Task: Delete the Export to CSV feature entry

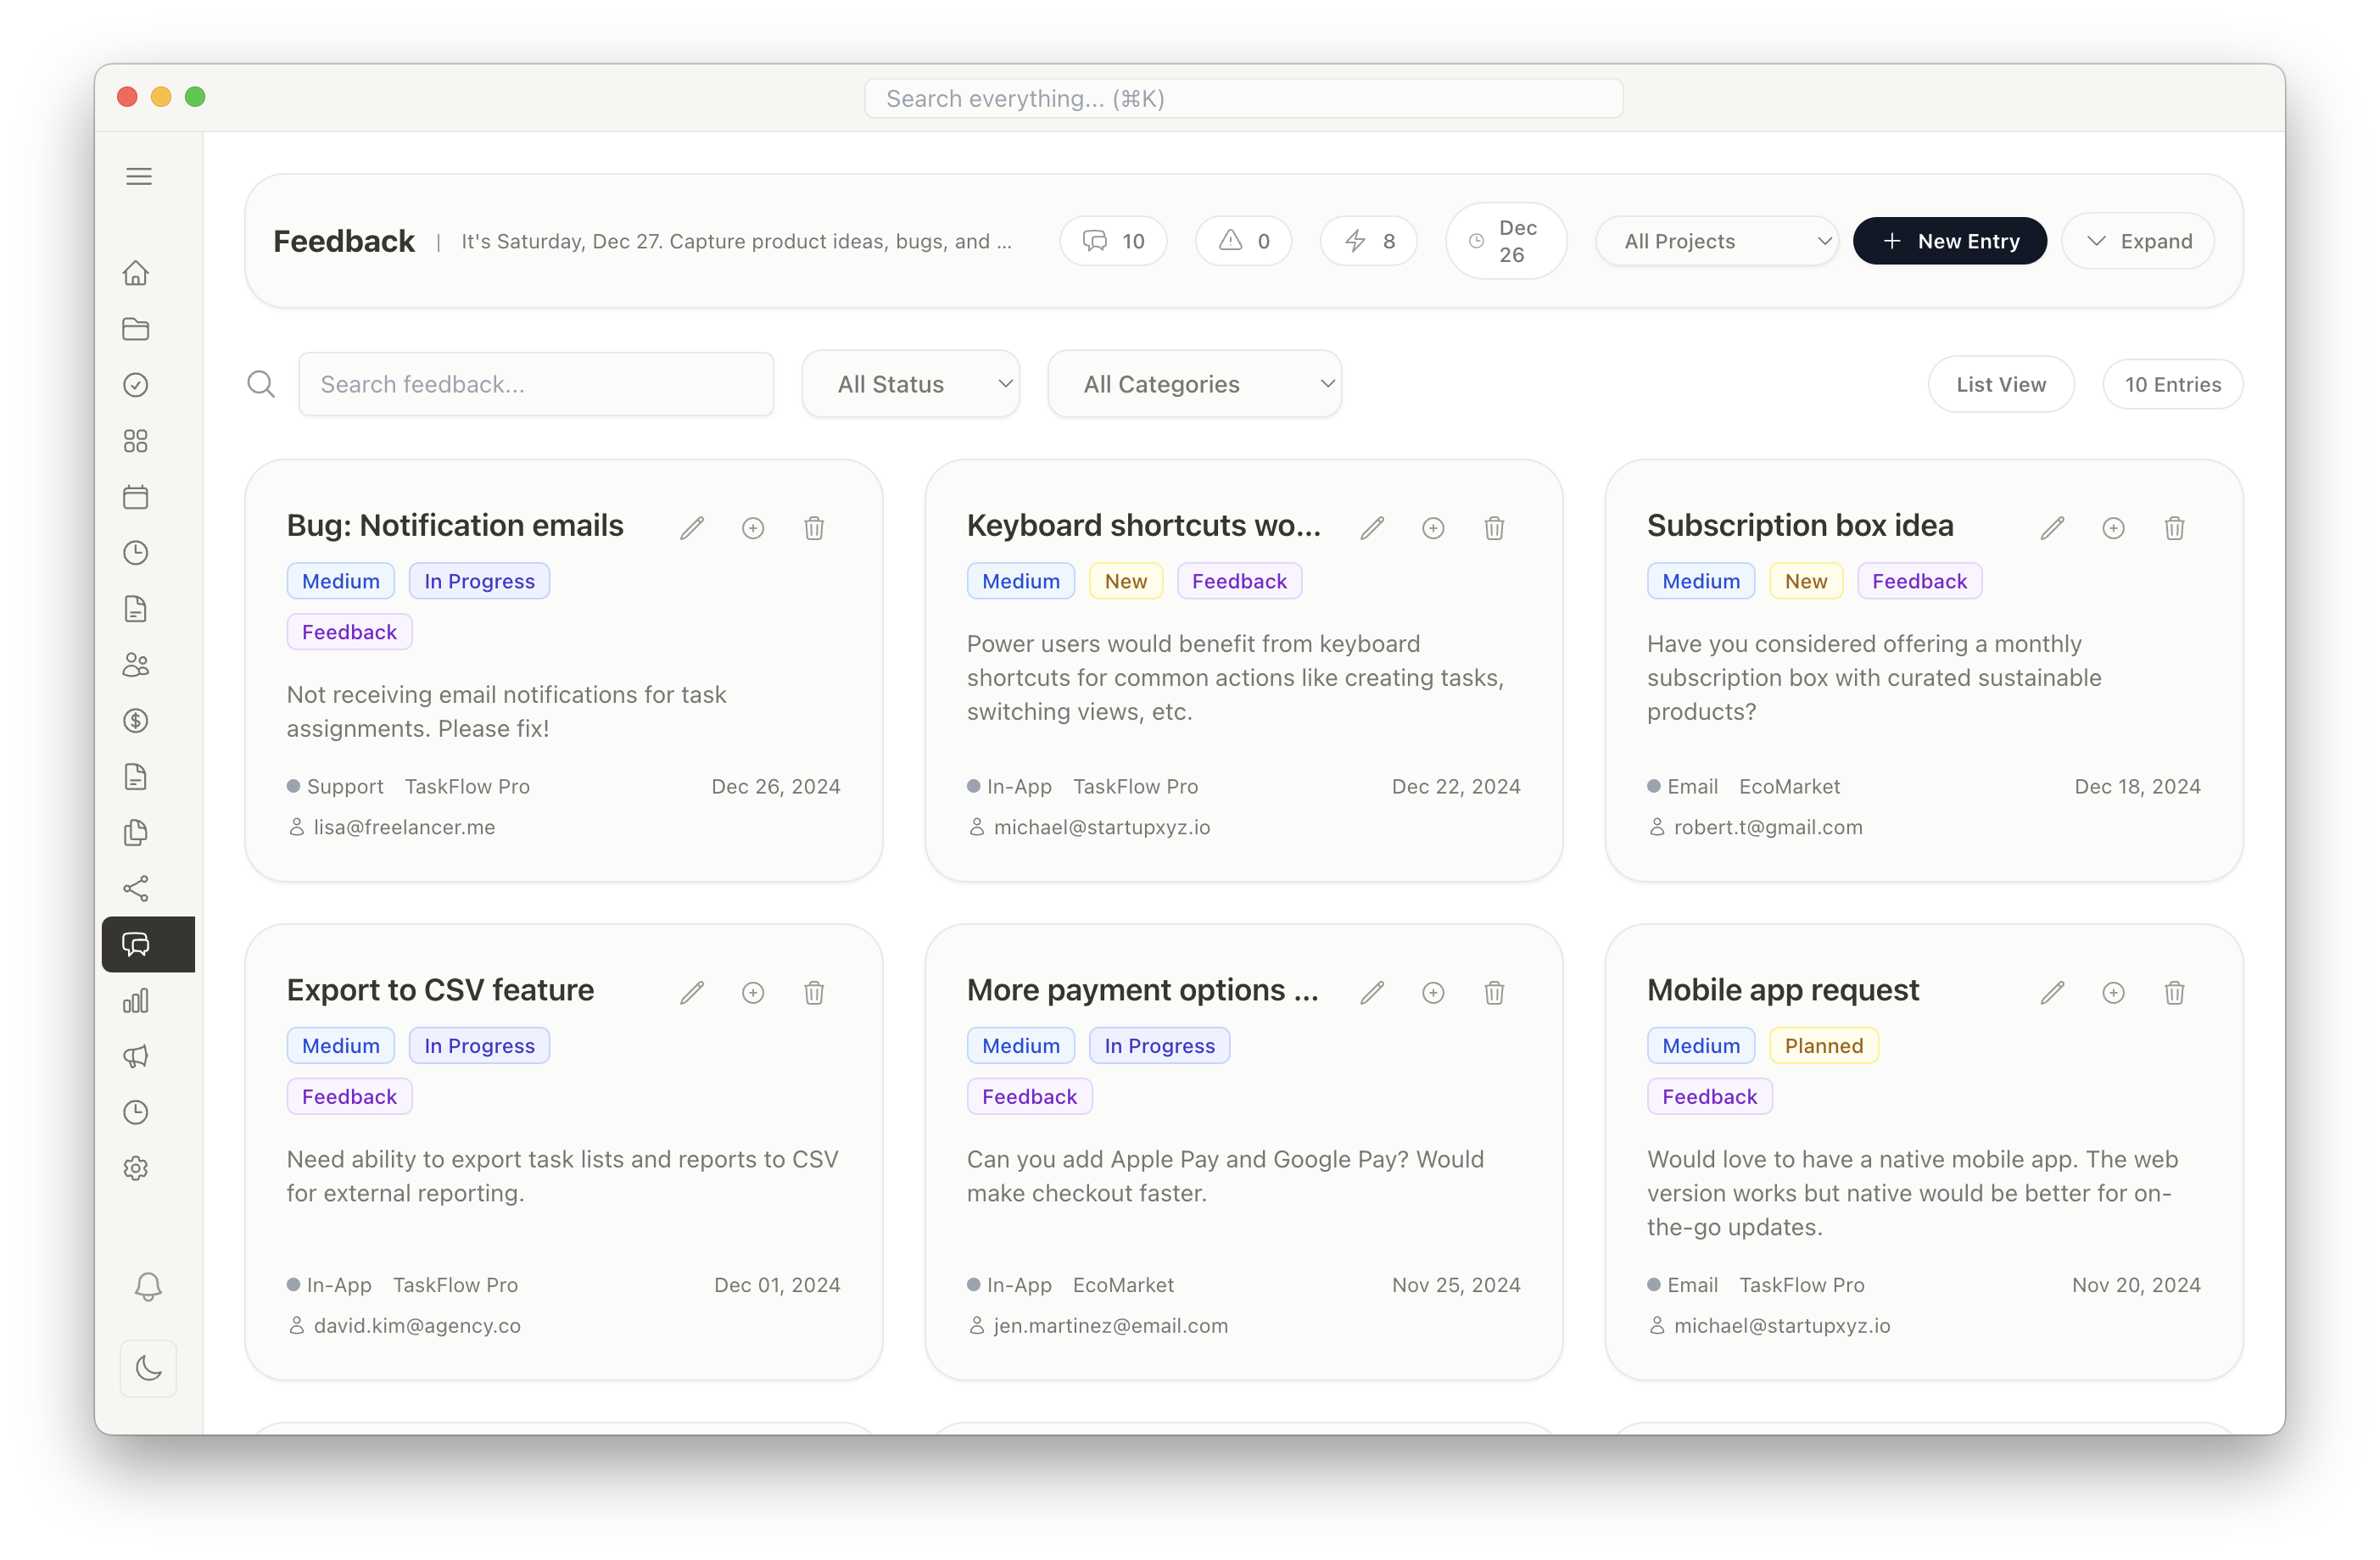Action: point(814,992)
